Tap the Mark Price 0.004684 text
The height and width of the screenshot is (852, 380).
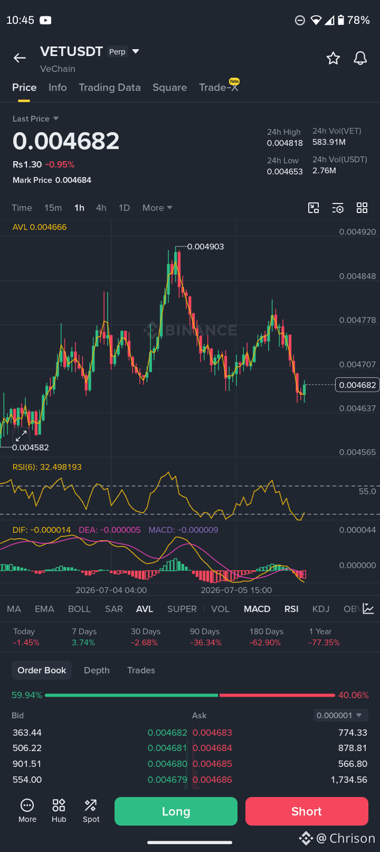[x=52, y=180]
